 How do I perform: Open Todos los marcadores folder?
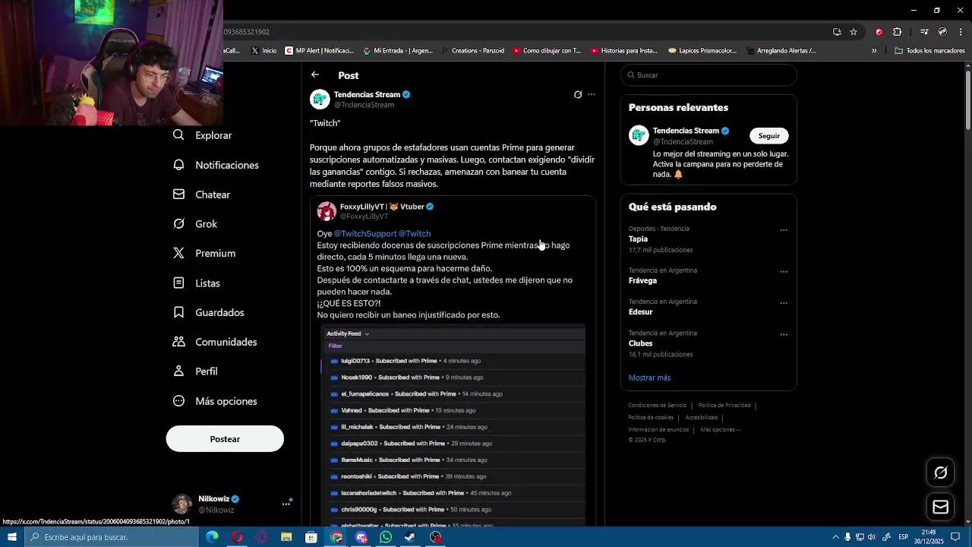click(930, 51)
